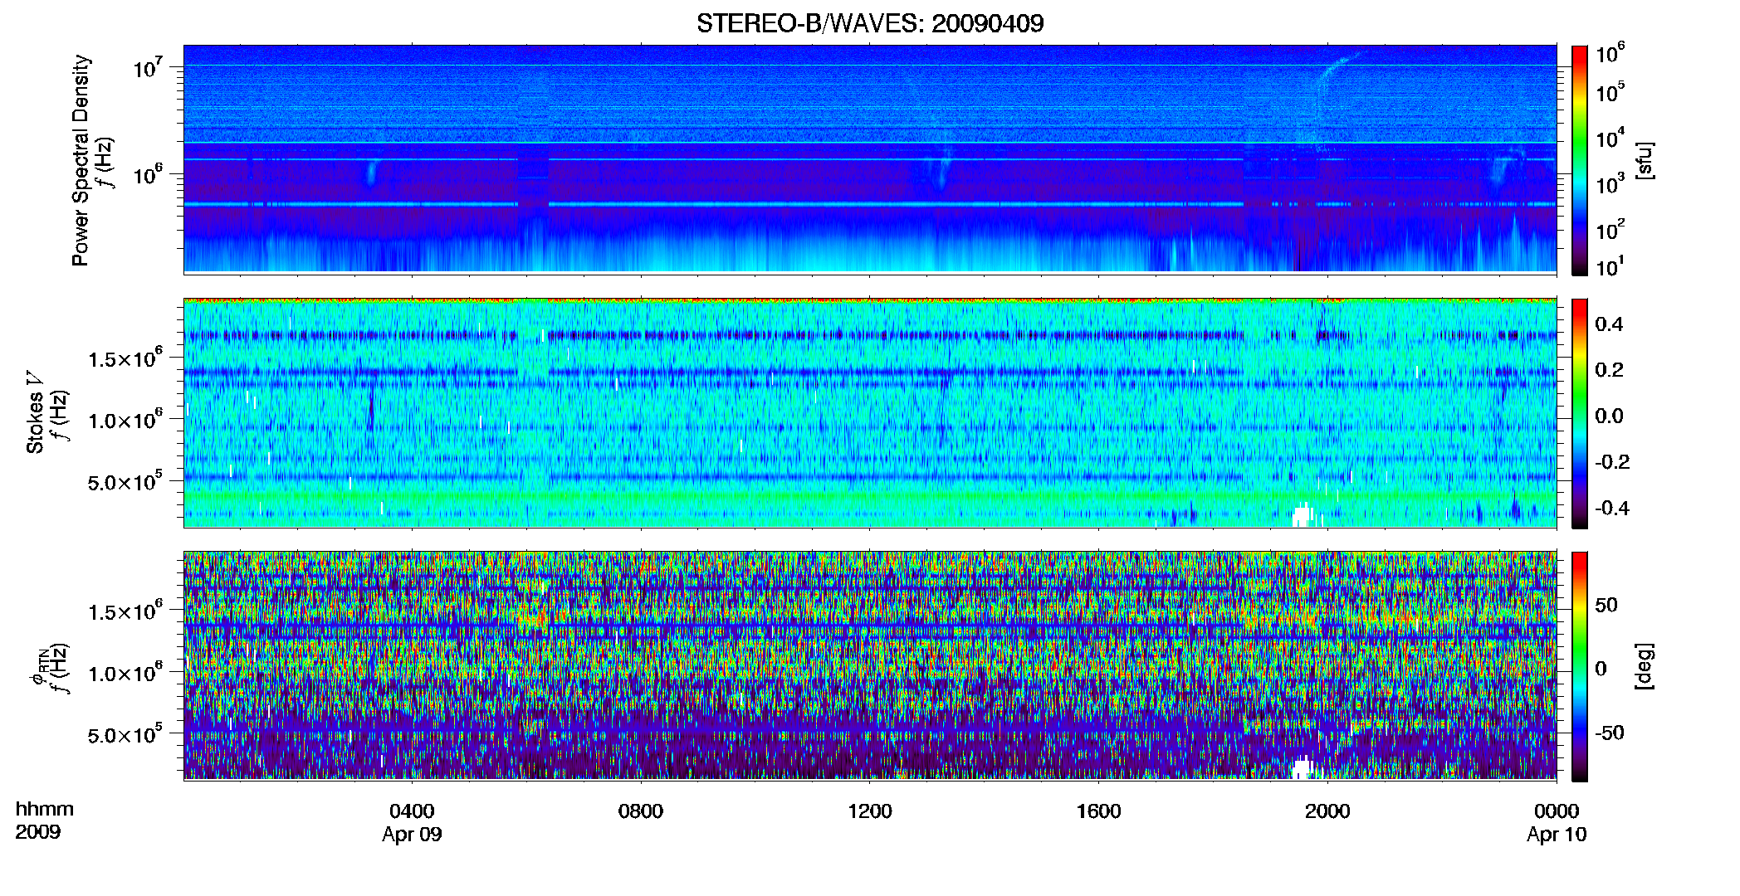
Task: Click the phi RTN angle colorbar
Action: pyautogui.click(x=1580, y=666)
